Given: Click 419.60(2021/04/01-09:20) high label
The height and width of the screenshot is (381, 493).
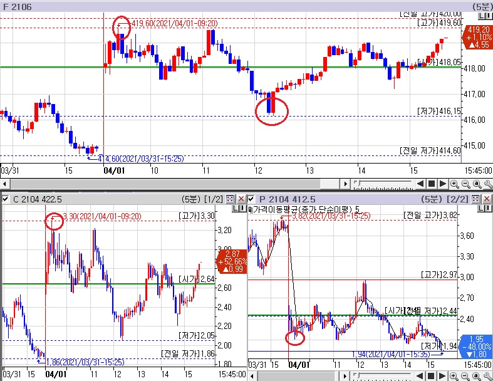Looking at the screenshot, I should (x=175, y=23).
